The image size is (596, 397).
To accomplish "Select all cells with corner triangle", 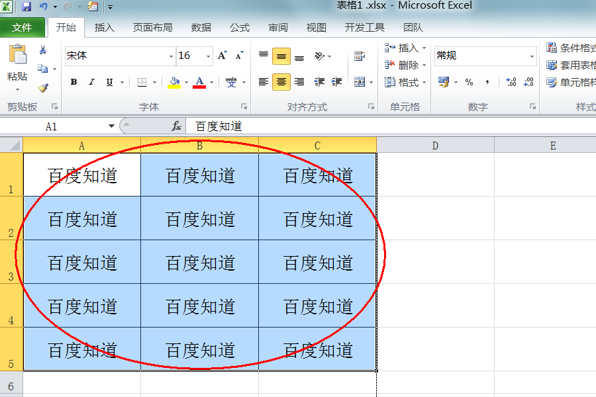I will [11, 146].
